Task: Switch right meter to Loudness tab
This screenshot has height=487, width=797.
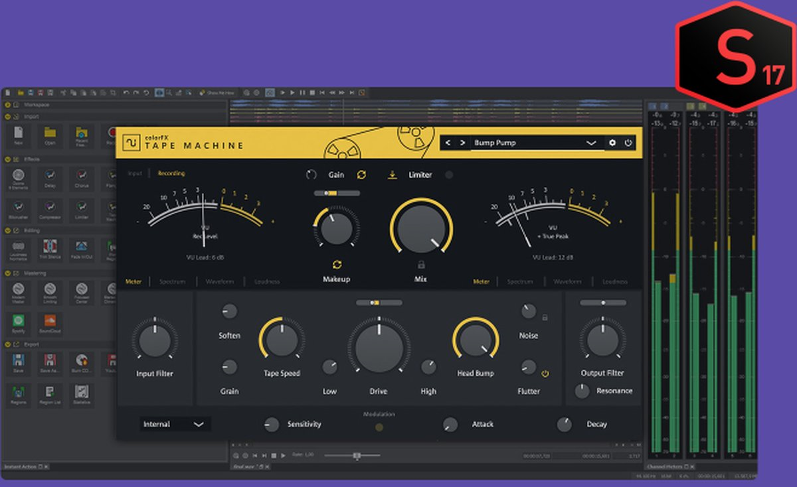Action: (x=614, y=282)
